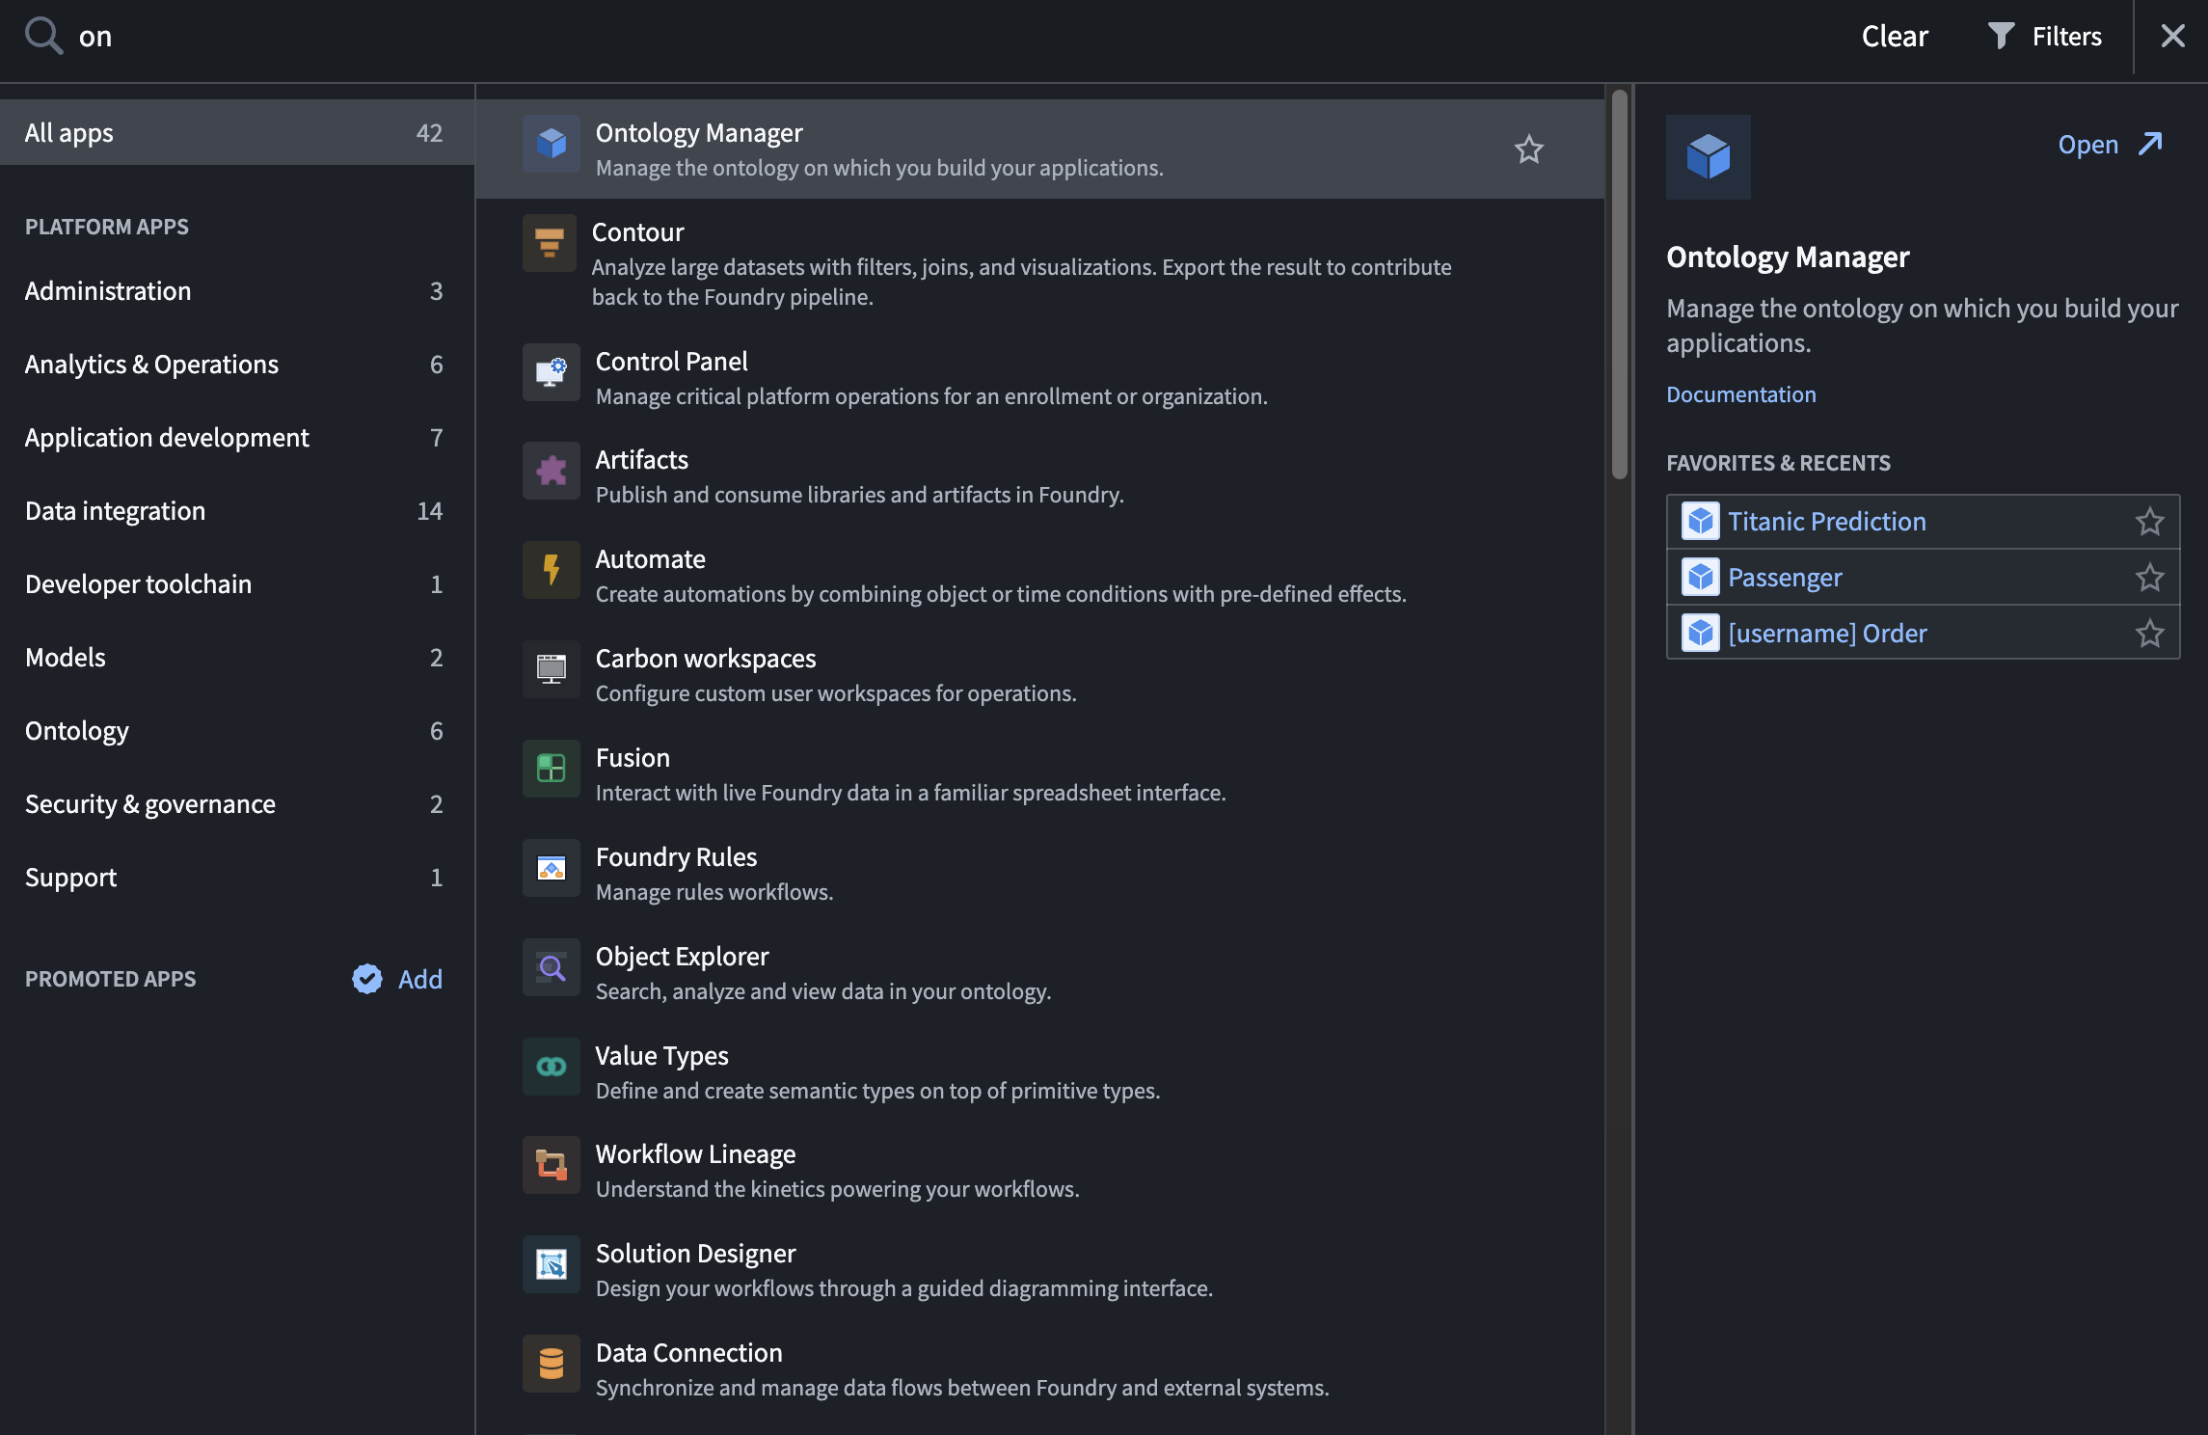Viewport: 2208px width, 1435px height.
Task: Filter by Administration category
Action: click(x=237, y=291)
